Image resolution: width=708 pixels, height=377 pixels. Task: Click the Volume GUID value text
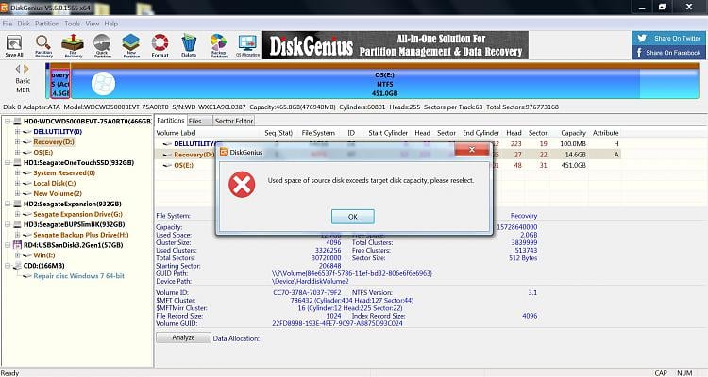(337, 324)
